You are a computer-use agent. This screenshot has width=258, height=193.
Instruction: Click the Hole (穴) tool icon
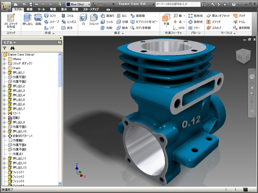click(x=83, y=20)
